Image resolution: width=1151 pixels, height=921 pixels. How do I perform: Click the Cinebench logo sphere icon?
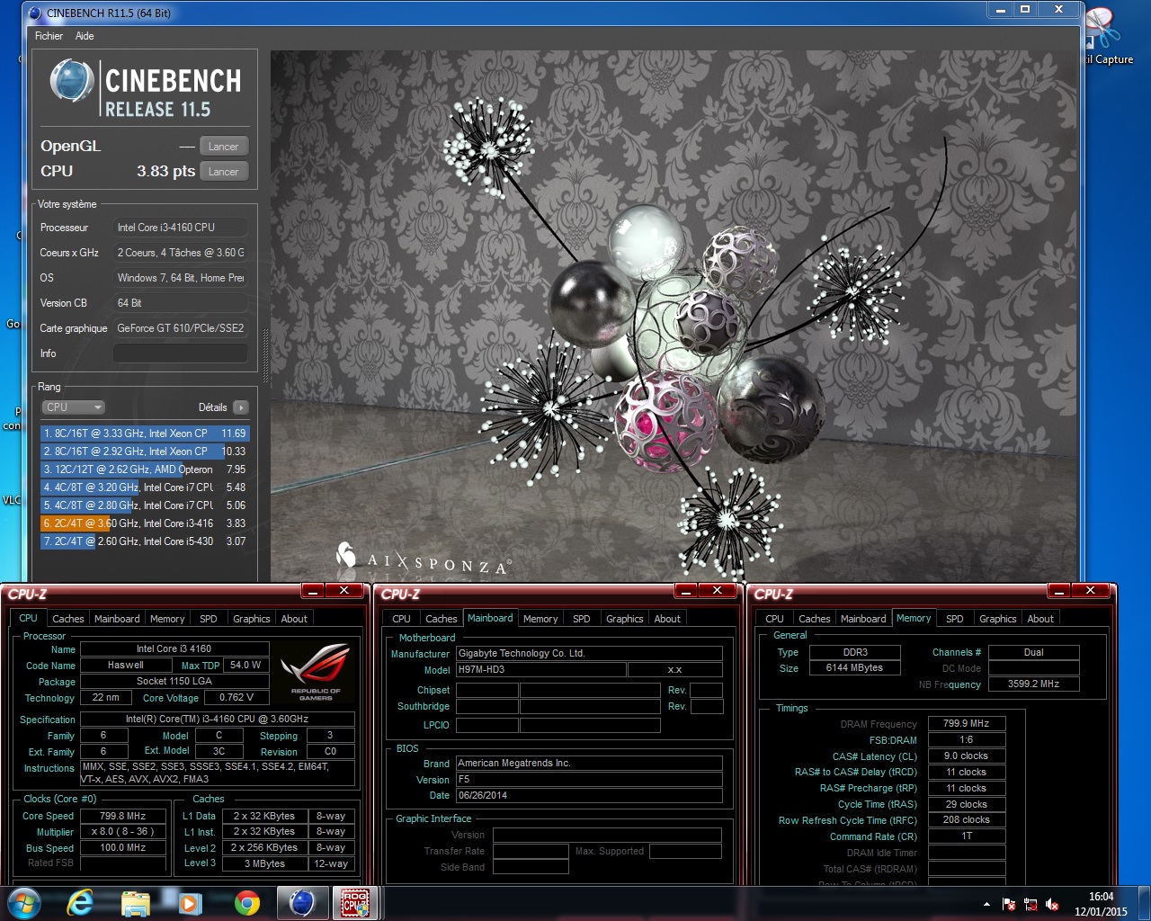coord(72,81)
